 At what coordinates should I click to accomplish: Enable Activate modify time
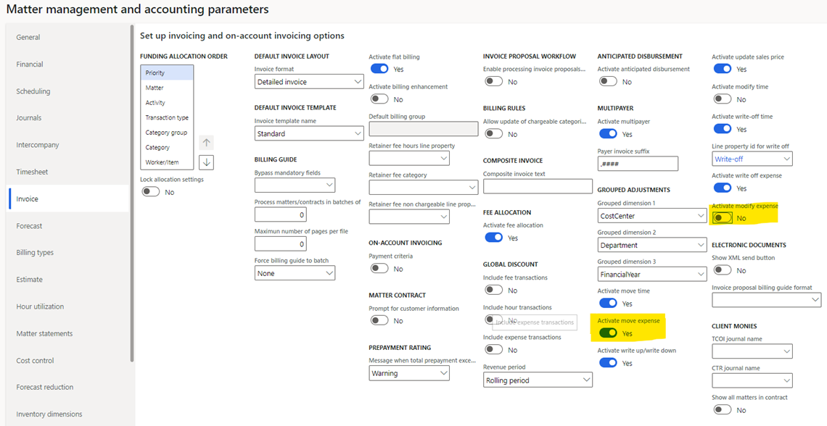[x=722, y=99]
